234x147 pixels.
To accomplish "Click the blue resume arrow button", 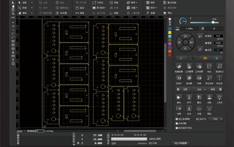I will (x=217, y=58).
